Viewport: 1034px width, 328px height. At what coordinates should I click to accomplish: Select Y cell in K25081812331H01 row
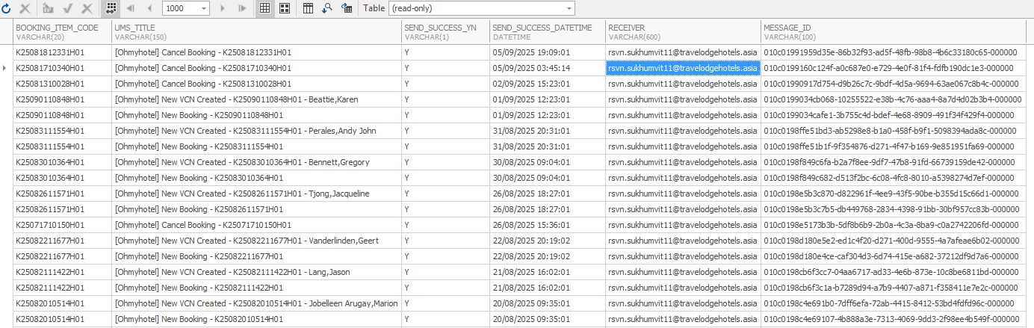click(446, 52)
